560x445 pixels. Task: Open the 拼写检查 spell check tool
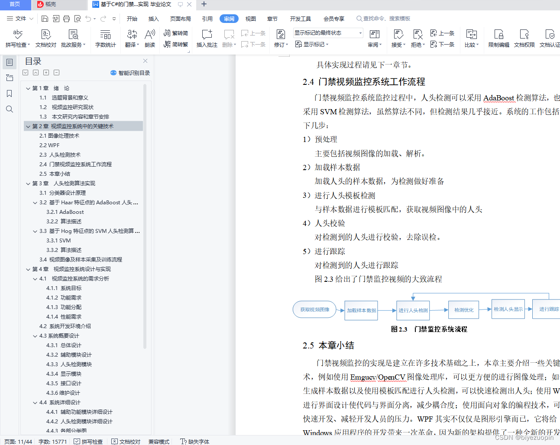[x=18, y=38]
